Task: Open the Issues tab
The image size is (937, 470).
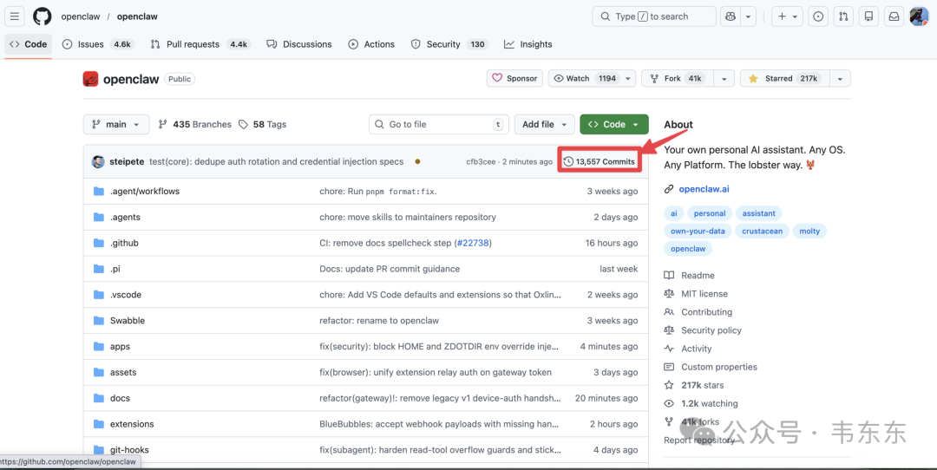Action: (99, 44)
